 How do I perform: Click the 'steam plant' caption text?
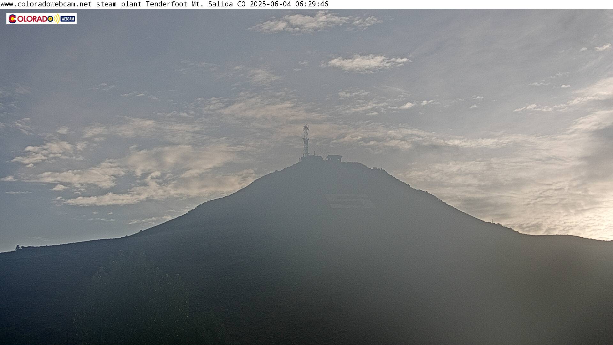pos(119,4)
